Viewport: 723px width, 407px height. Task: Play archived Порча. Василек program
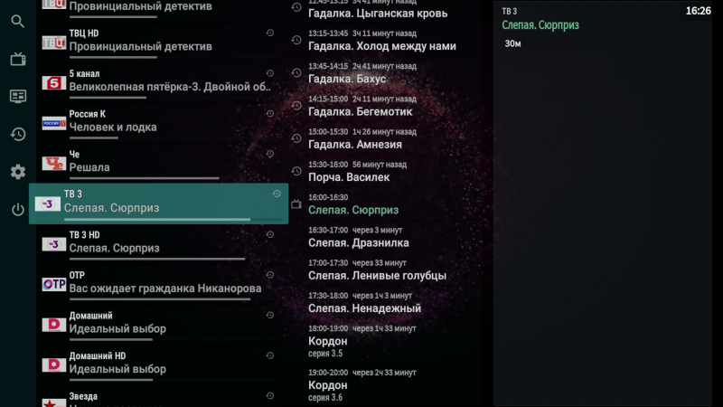(x=388, y=171)
